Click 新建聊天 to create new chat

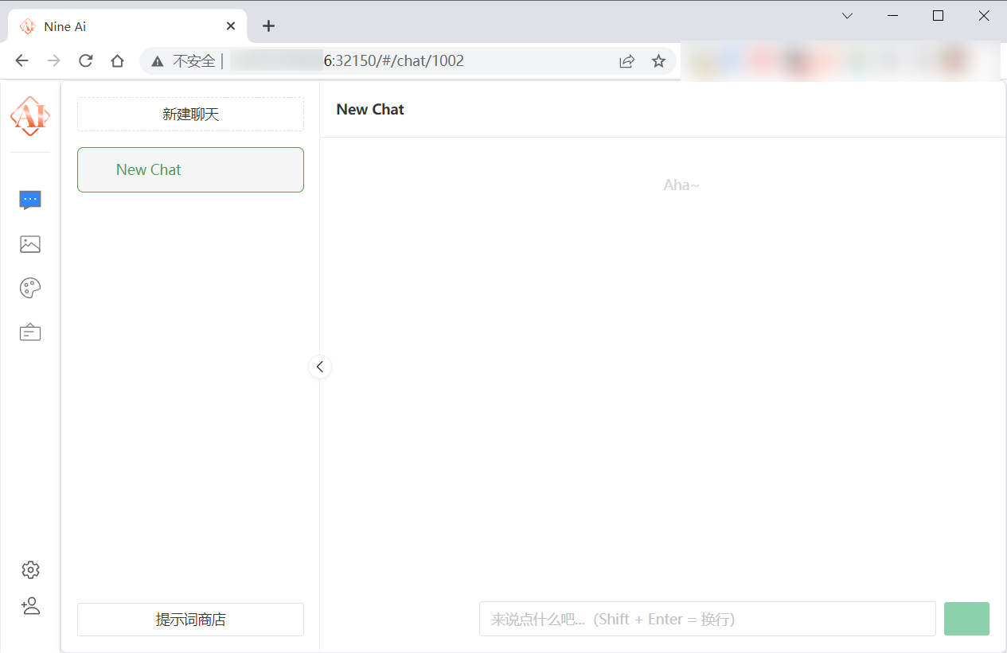pyautogui.click(x=190, y=115)
